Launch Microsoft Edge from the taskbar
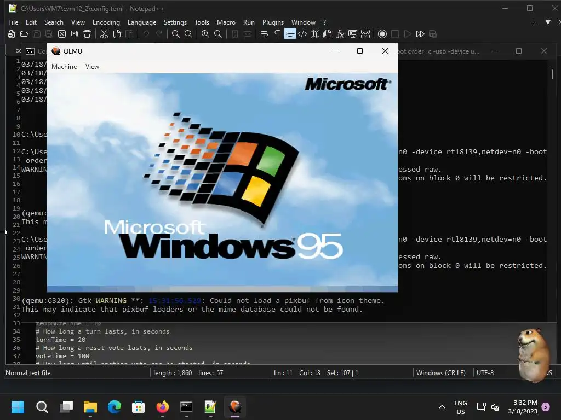Screen dimensions: 561x420 point(115,407)
